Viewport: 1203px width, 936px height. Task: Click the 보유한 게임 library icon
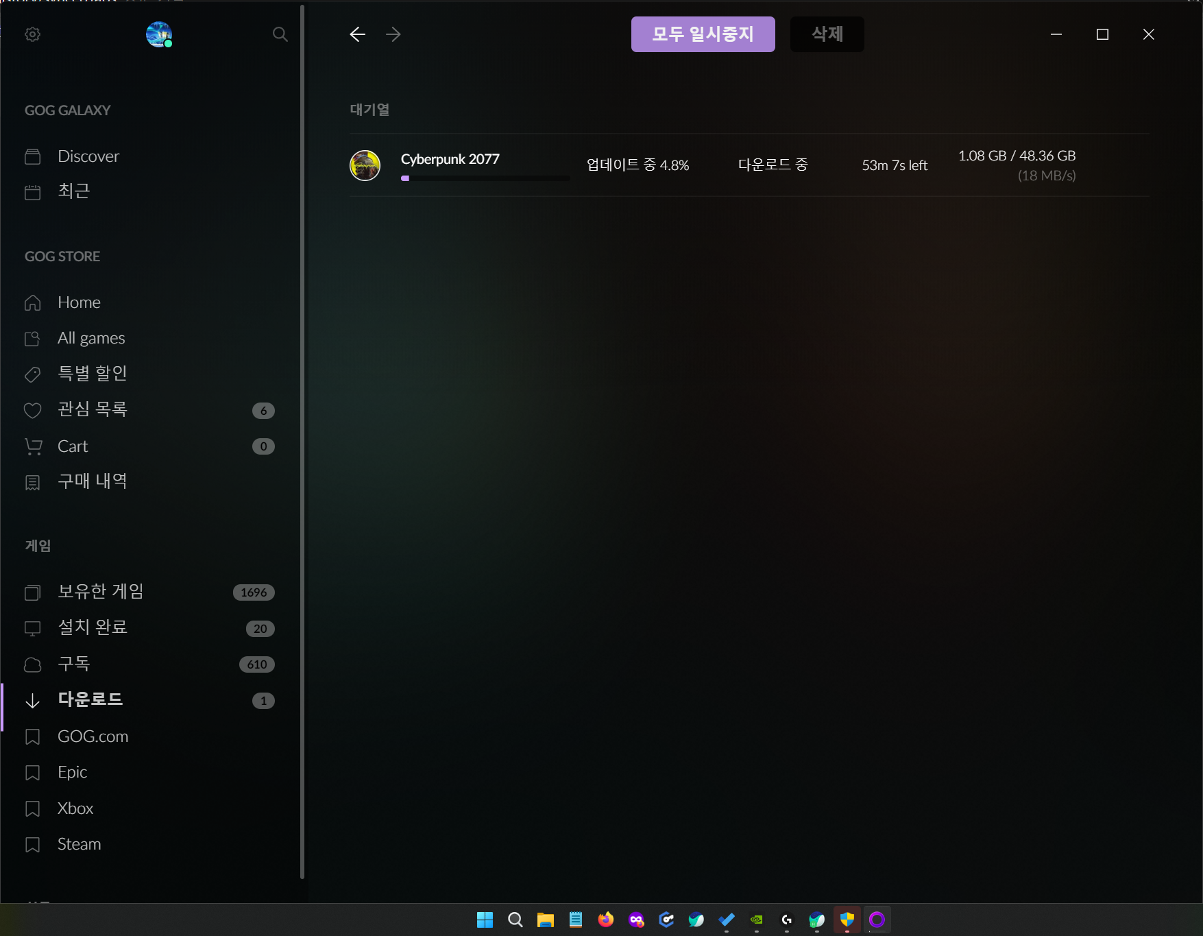click(x=32, y=592)
